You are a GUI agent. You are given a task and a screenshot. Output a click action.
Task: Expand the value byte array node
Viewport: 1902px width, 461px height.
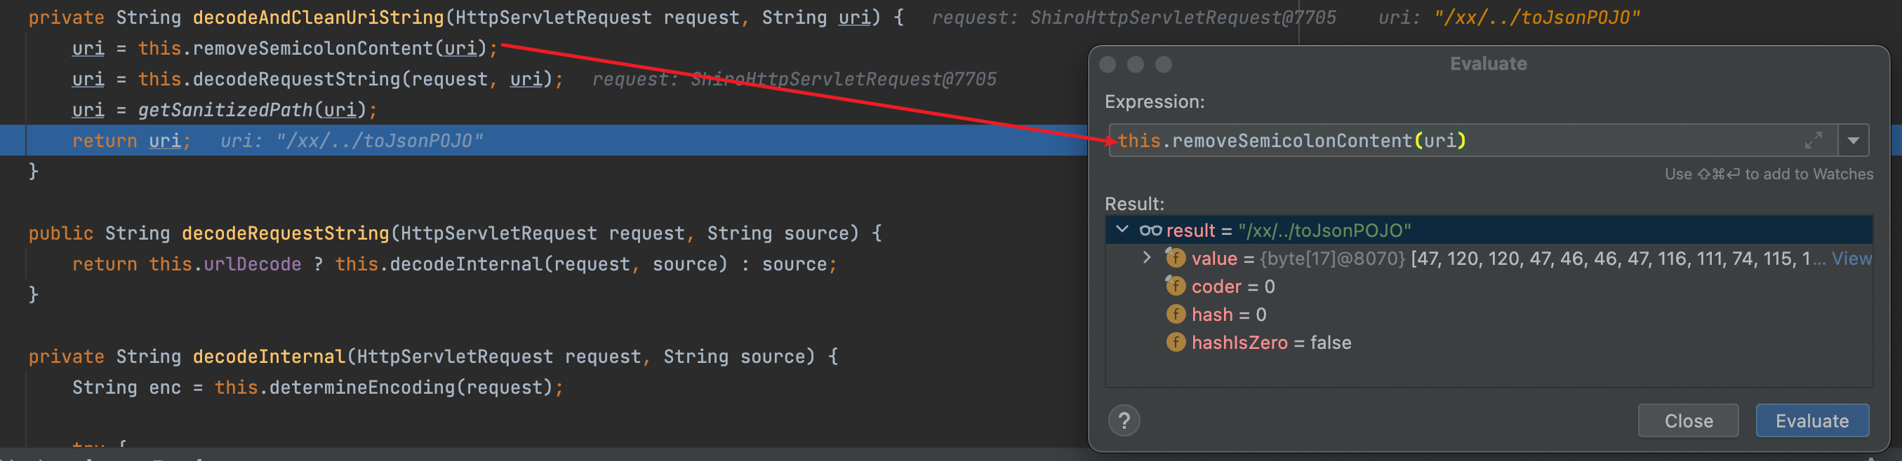1147,258
